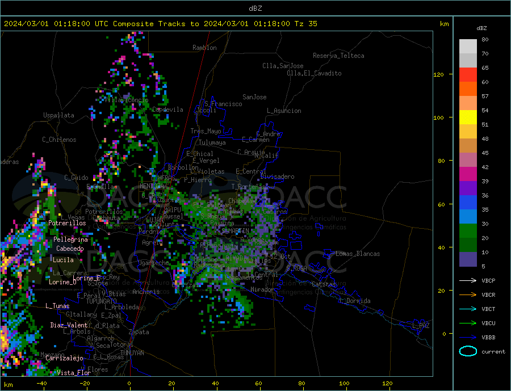Click the white VBCP arrow in legend
Screen dimensions: 511x391
click(468, 280)
